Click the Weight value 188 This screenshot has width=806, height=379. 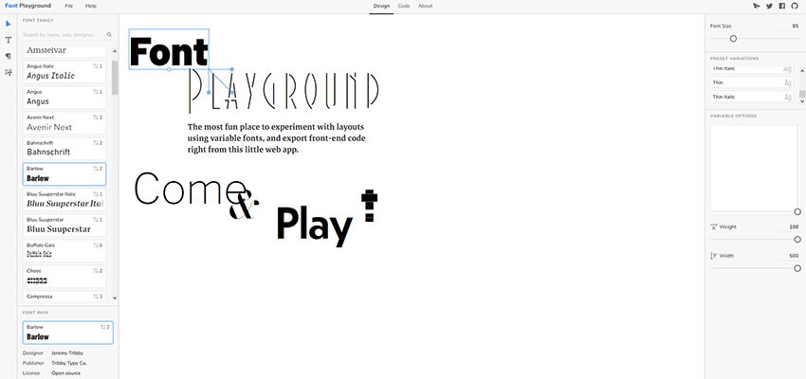(795, 227)
